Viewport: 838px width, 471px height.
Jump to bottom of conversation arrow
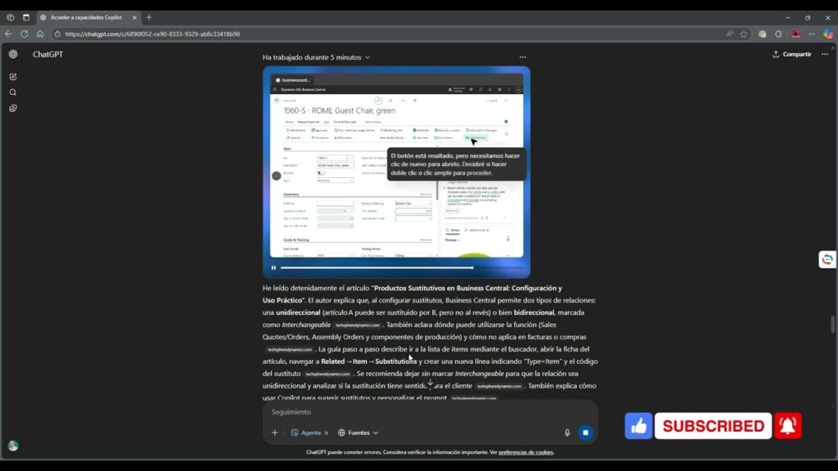430,384
